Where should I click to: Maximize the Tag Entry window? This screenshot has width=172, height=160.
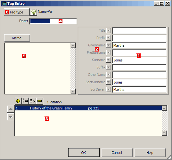click(x=162, y=4)
